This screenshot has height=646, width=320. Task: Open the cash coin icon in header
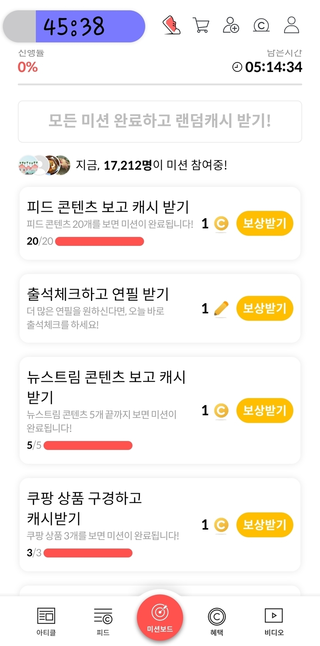tap(261, 25)
